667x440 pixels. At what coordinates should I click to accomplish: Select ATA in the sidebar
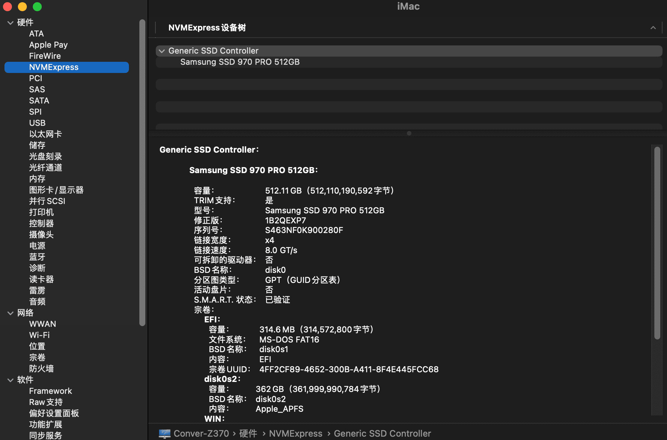(x=37, y=34)
